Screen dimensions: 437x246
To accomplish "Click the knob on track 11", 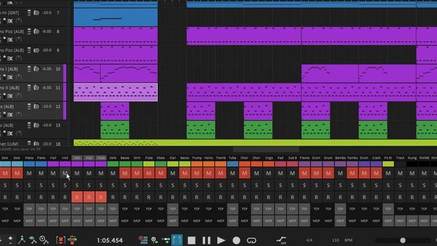I will (36, 87).
